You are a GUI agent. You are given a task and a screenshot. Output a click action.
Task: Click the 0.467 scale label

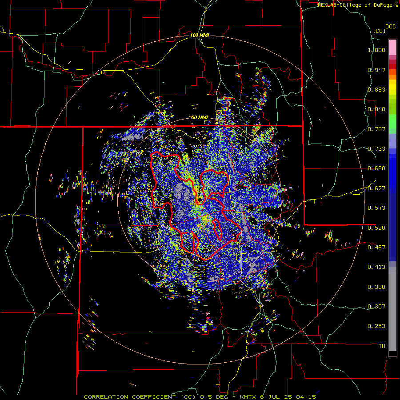(376, 247)
